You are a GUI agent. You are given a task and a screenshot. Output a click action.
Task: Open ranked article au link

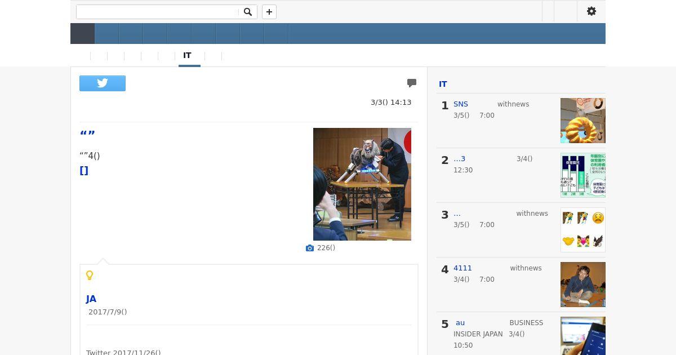[460, 323]
